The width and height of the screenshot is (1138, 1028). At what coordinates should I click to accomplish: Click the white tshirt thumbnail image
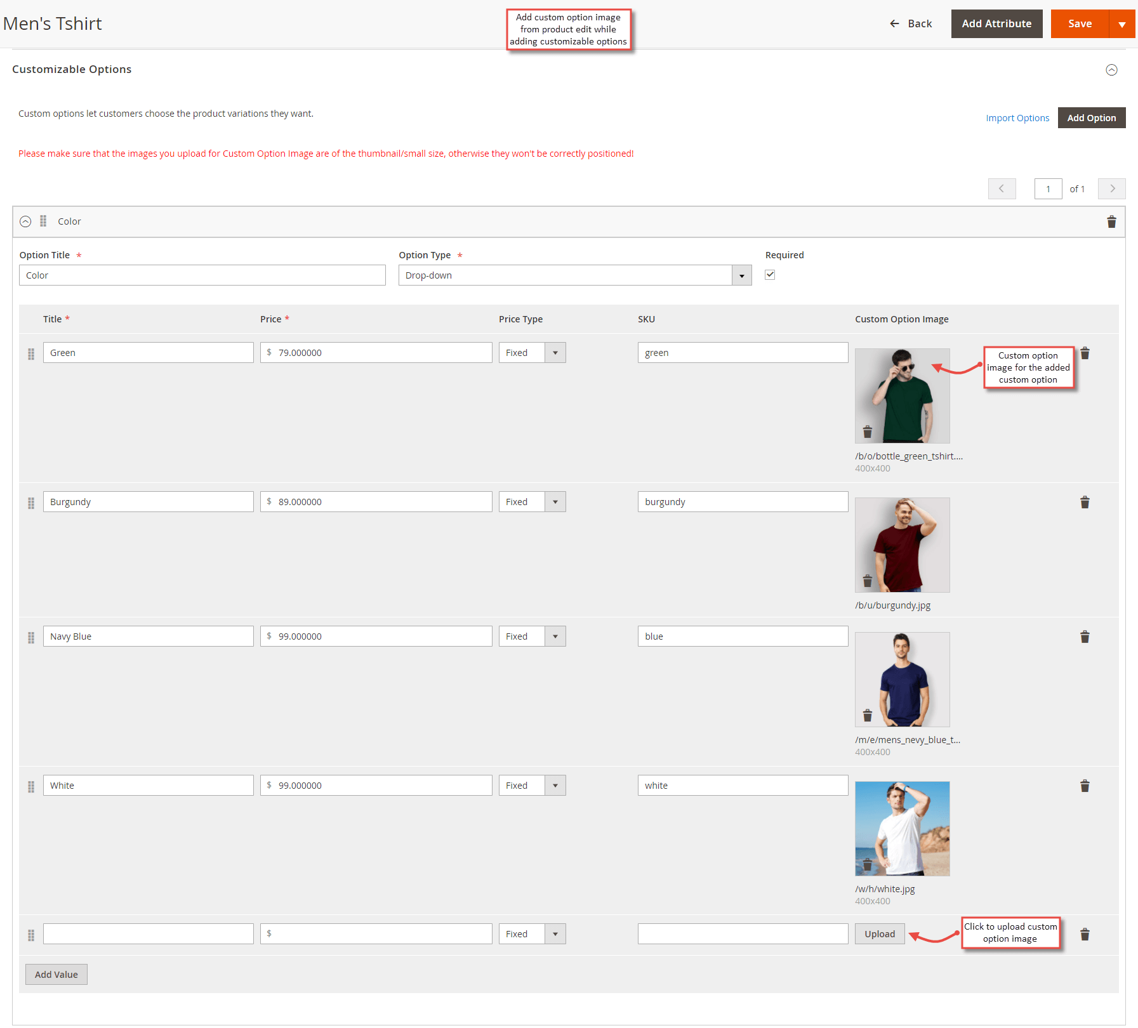point(903,828)
